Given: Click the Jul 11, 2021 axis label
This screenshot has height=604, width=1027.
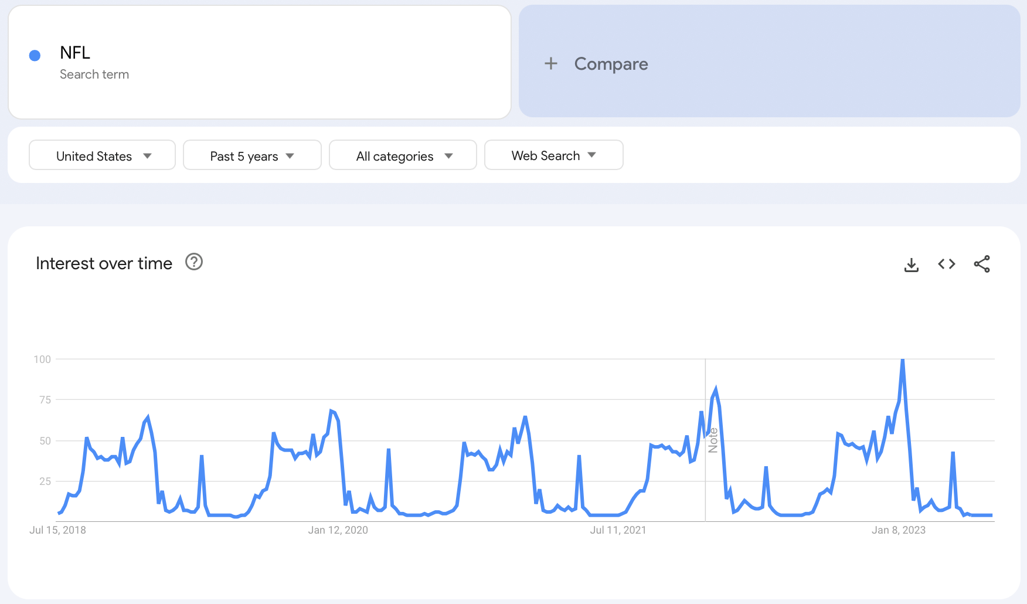Looking at the screenshot, I should point(618,530).
